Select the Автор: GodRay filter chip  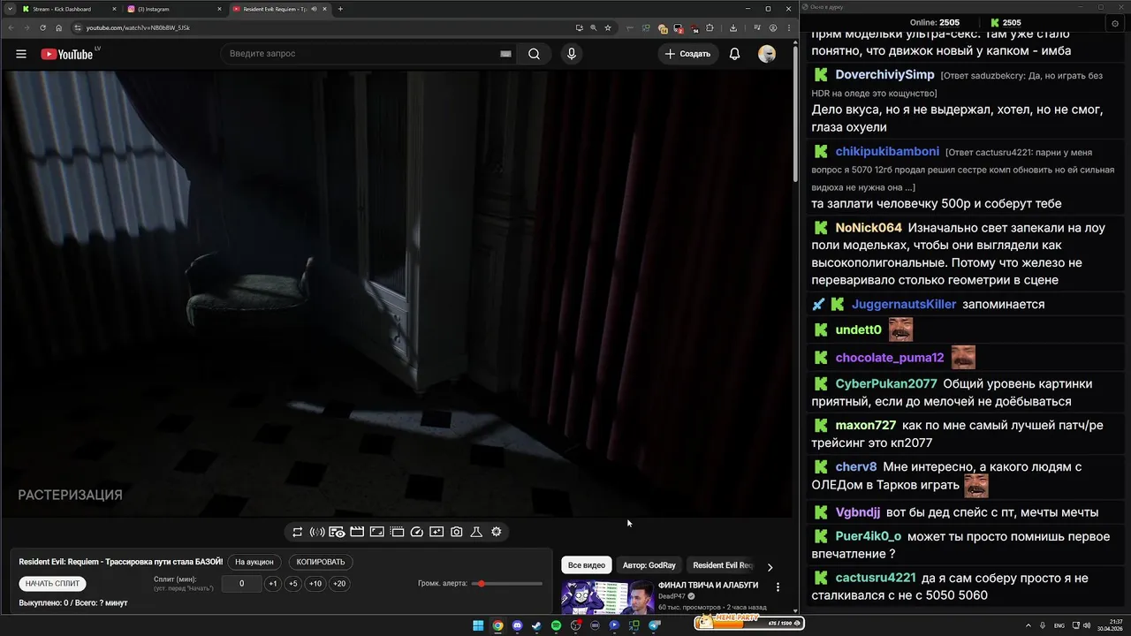tap(649, 565)
